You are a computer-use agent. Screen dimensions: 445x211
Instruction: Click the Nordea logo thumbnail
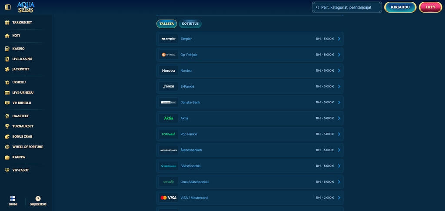point(169,71)
